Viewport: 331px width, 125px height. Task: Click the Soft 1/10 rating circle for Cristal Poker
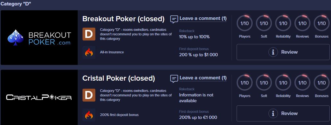(x=264, y=83)
